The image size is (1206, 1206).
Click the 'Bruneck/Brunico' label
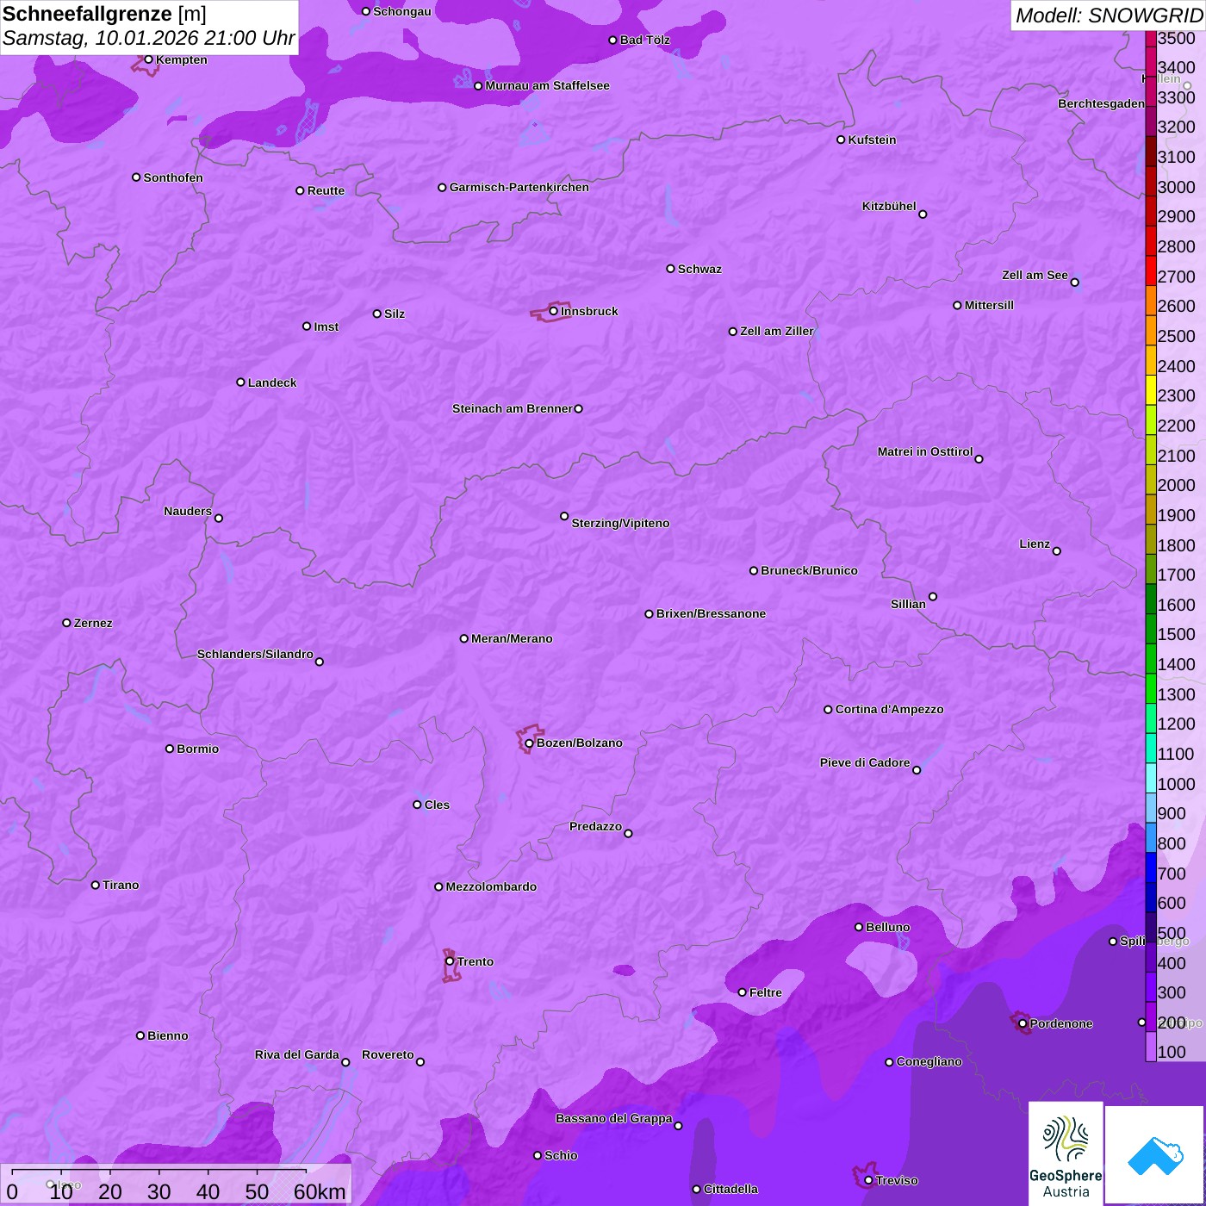(x=809, y=570)
